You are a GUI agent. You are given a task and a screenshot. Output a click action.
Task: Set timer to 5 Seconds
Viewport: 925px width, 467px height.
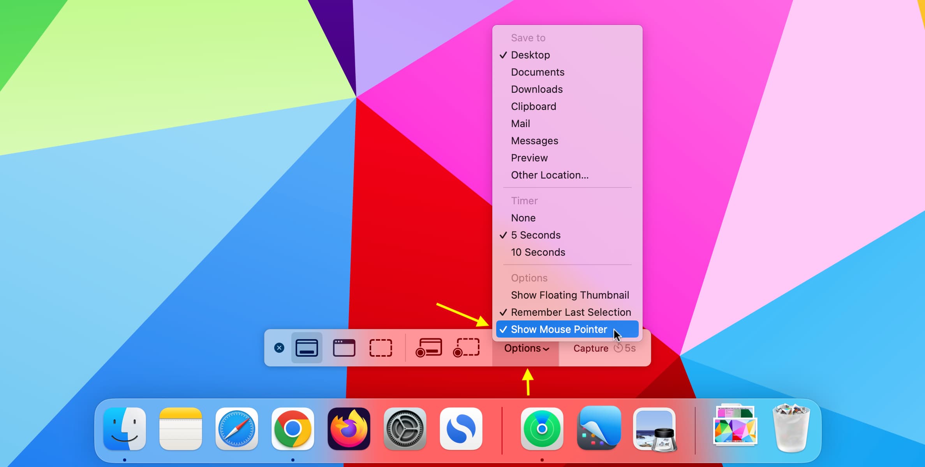pyautogui.click(x=567, y=235)
